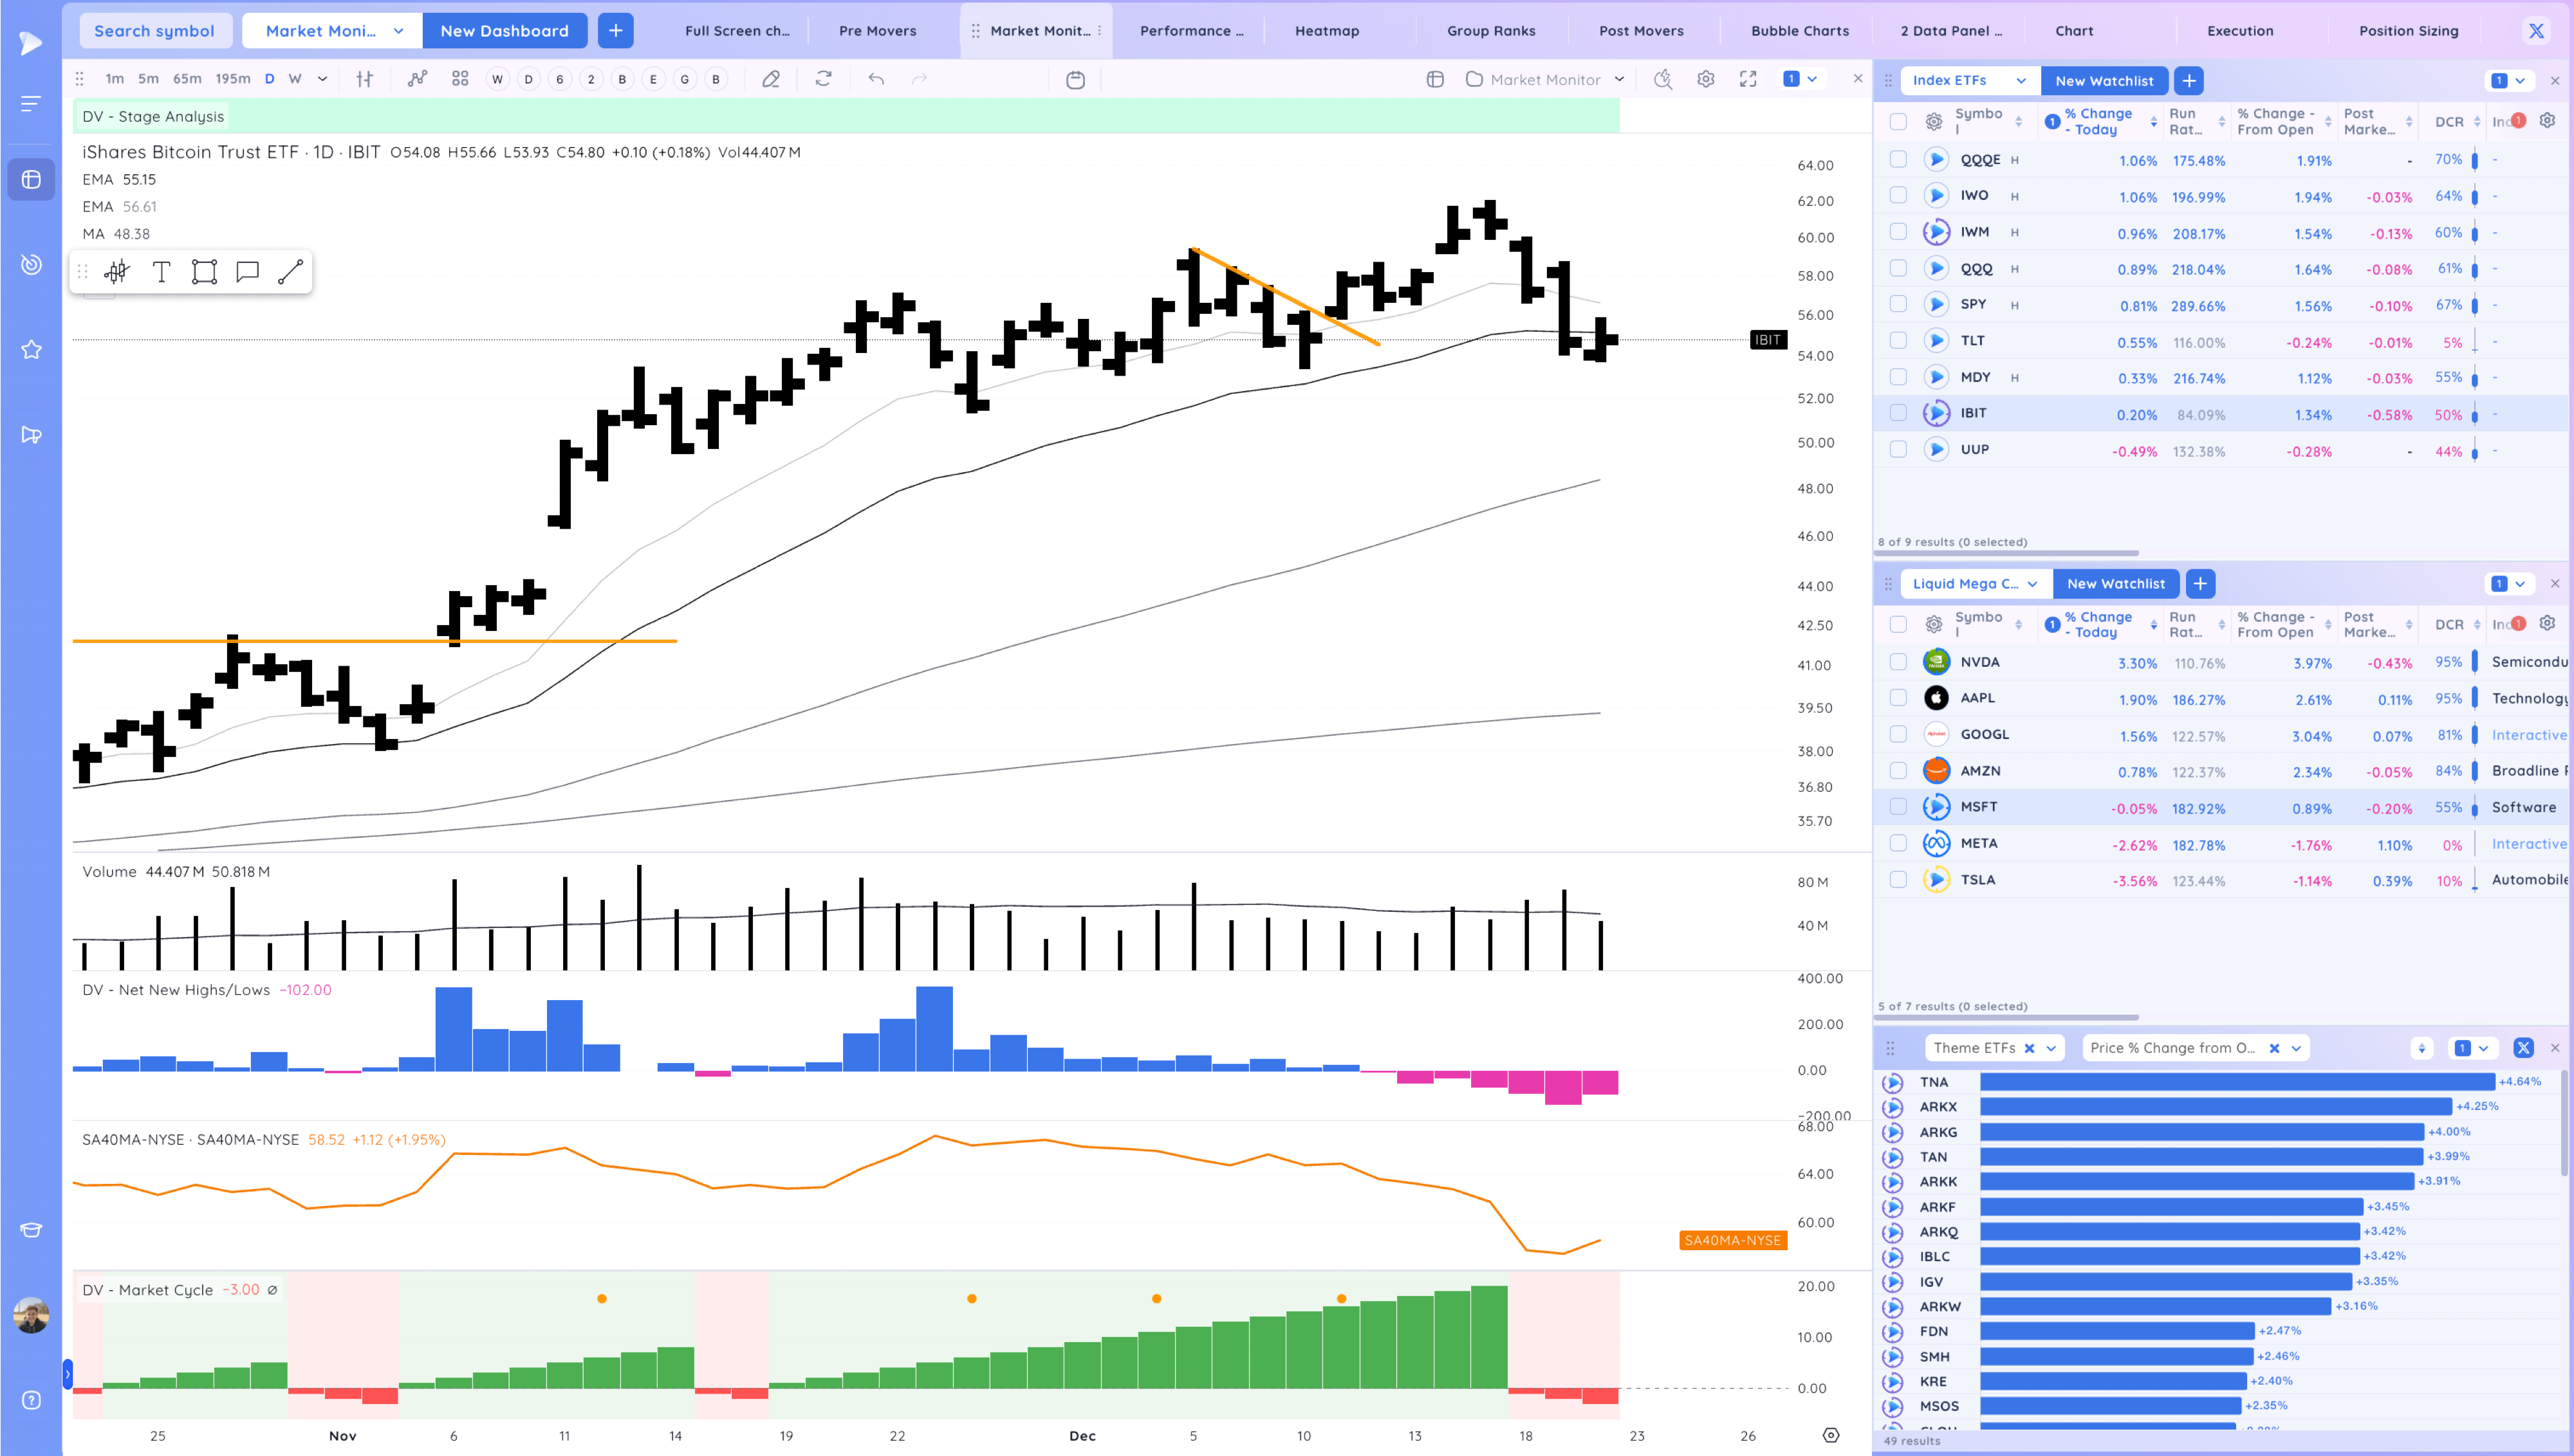Viewport: 2574px width, 1456px height.
Task: Tick the TSLA row checkbox
Action: pyautogui.click(x=1898, y=880)
